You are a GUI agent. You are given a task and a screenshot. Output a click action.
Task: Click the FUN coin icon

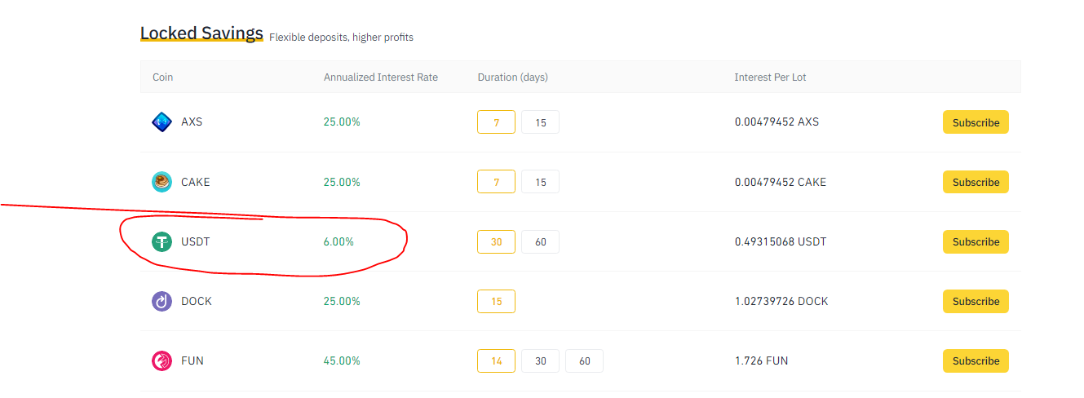click(x=162, y=360)
